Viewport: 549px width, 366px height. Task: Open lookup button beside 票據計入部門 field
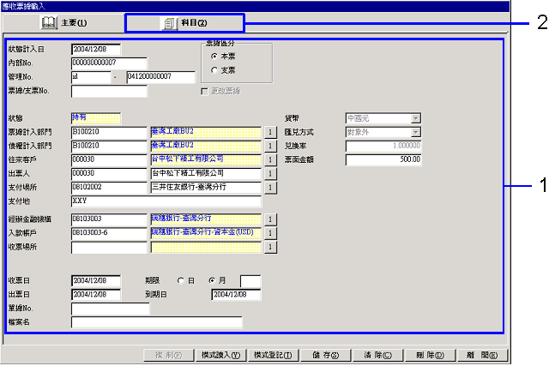pyautogui.click(x=269, y=133)
